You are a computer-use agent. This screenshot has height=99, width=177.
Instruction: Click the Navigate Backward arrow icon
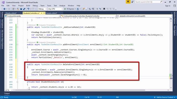tap(4, 9)
